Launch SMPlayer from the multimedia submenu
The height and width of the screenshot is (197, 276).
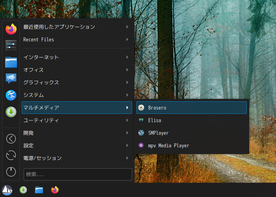(192, 133)
